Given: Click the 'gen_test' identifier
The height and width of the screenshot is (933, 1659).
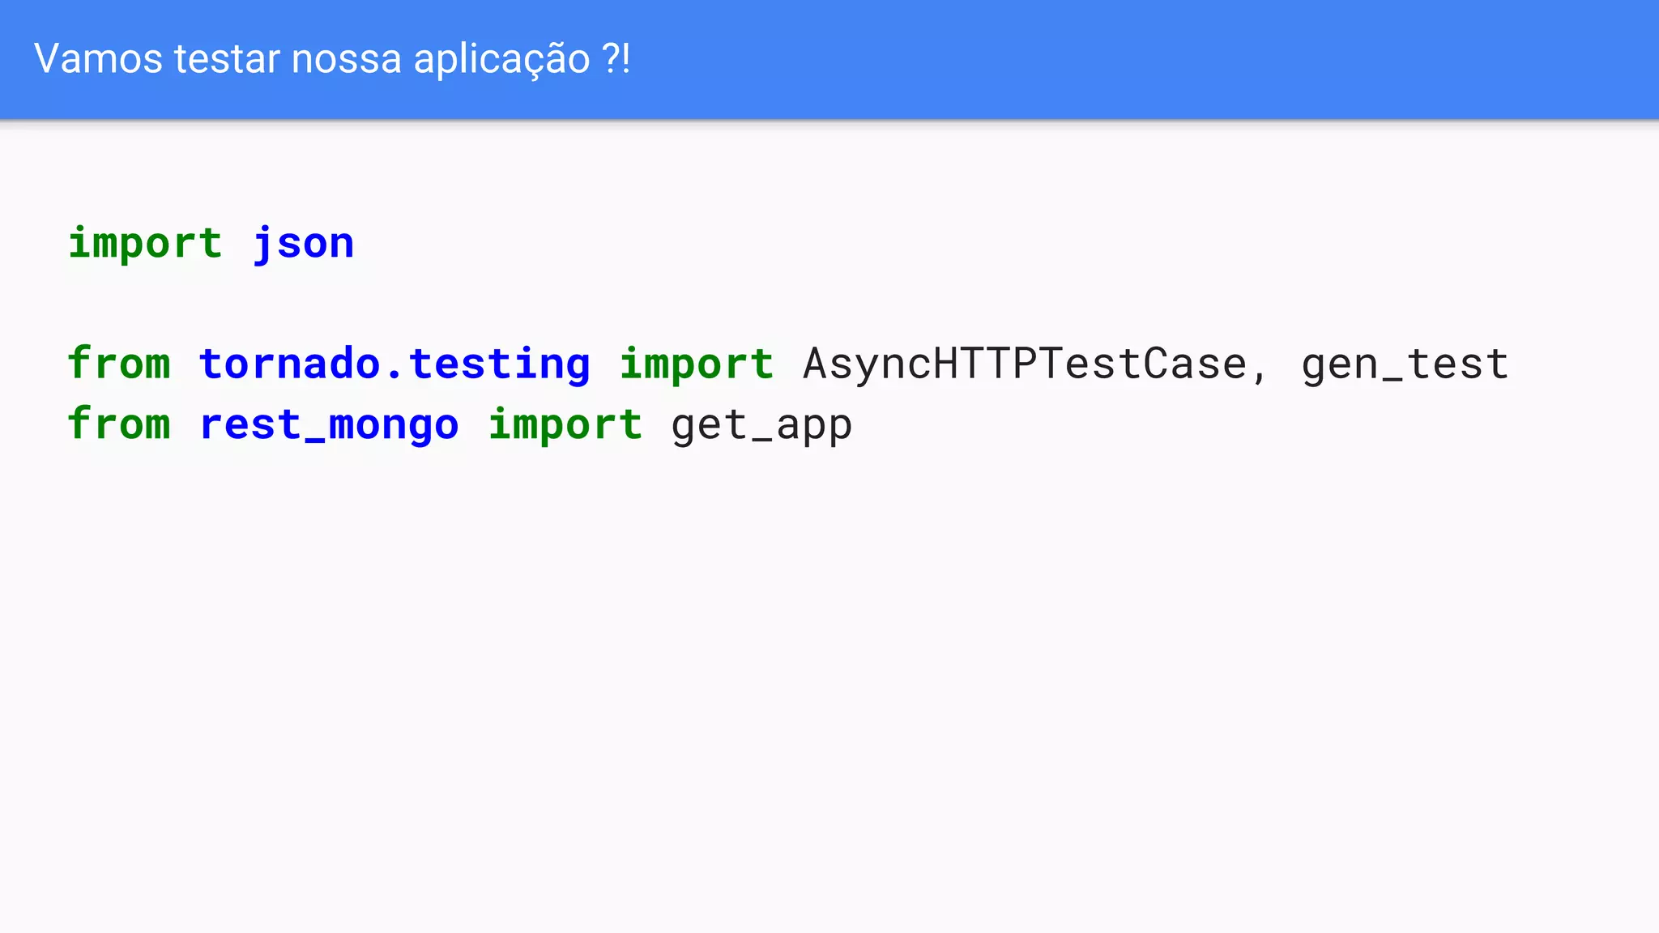Looking at the screenshot, I should [1405, 365].
